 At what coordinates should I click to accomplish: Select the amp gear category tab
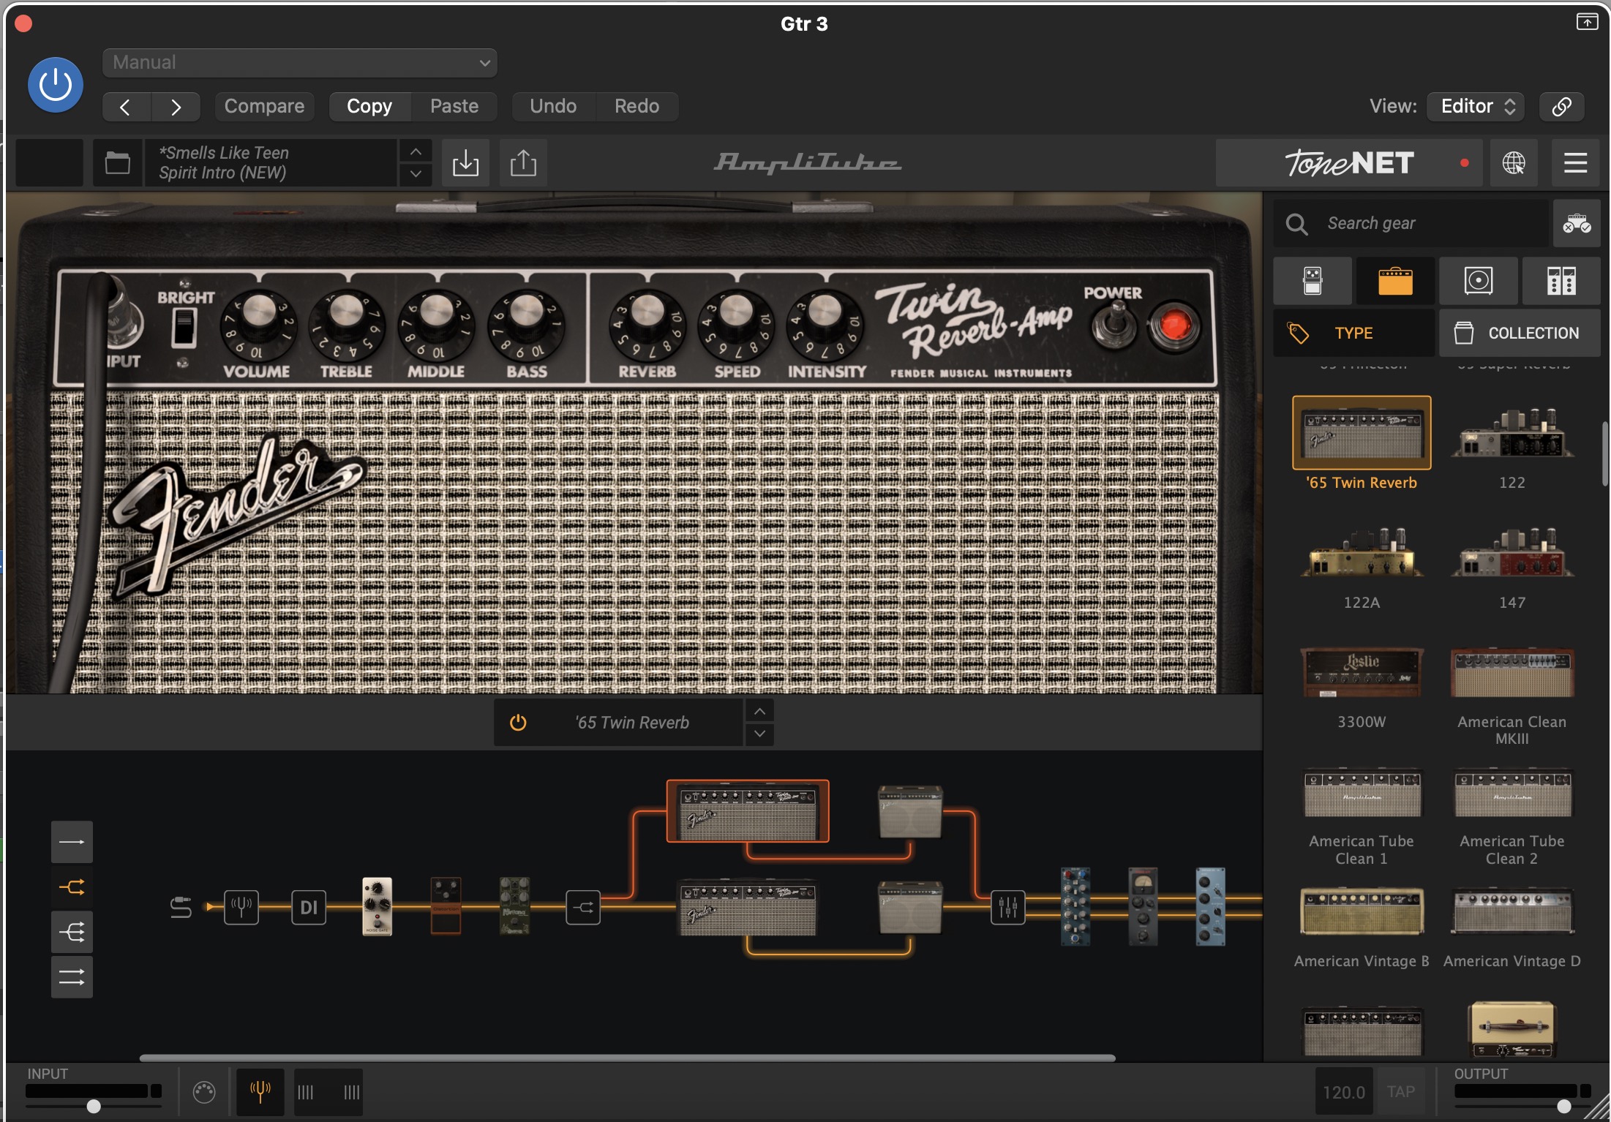tap(1395, 281)
